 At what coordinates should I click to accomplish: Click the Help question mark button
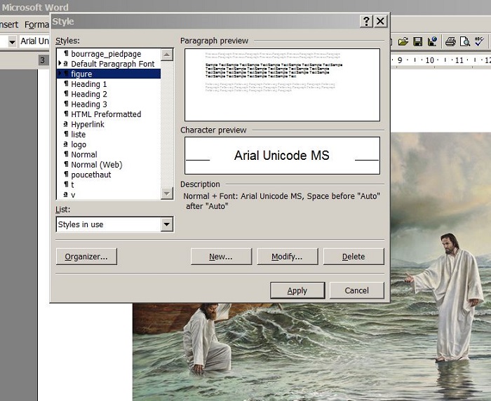coord(366,22)
